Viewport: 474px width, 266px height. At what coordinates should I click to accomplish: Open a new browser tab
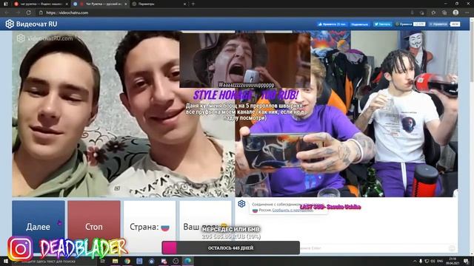[x=193, y=4]
